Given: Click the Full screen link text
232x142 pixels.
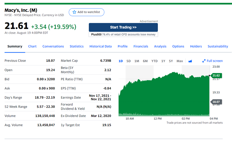Looking at the screenshot, I should [x=215, y=61].
